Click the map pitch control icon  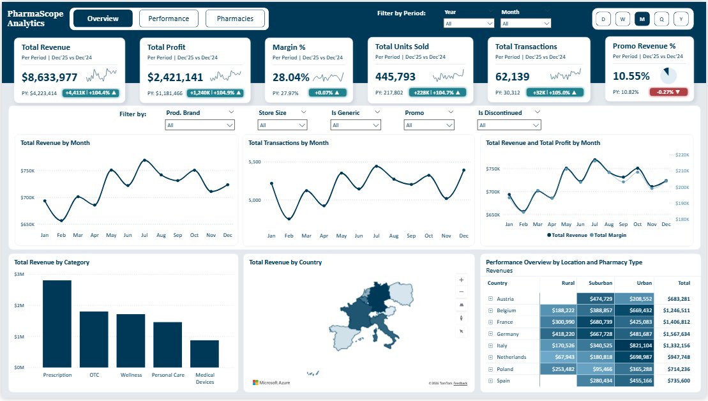(461, 305)
